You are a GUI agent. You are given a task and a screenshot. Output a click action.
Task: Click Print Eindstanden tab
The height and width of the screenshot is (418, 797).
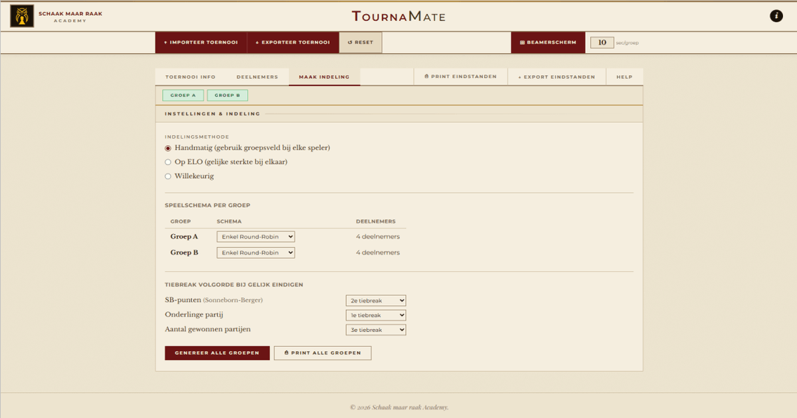(460, 77)
